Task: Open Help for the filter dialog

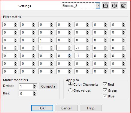Action: [91, 108]
